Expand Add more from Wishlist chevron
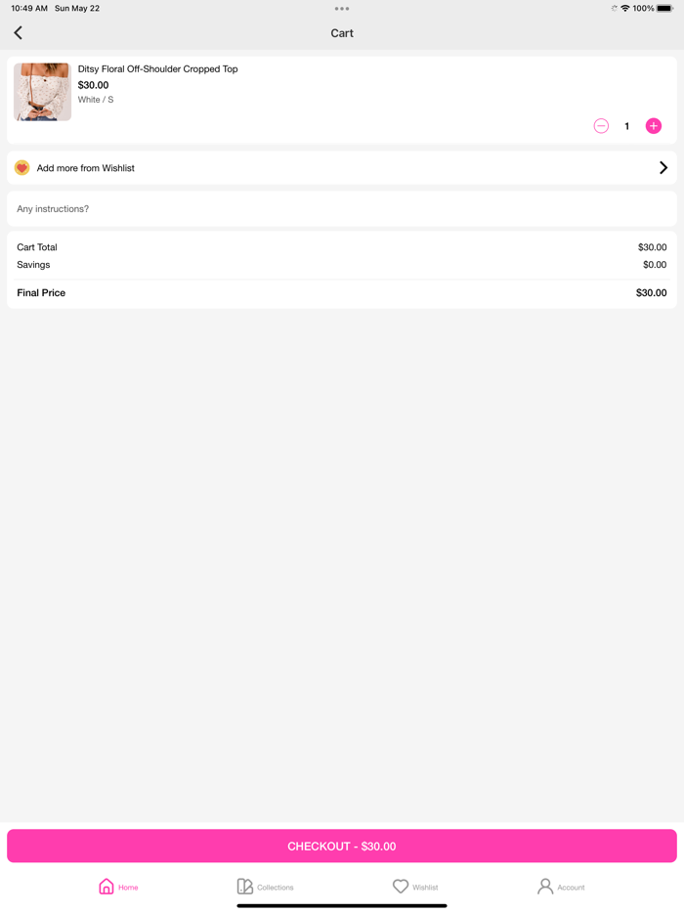 pos(663,168)
